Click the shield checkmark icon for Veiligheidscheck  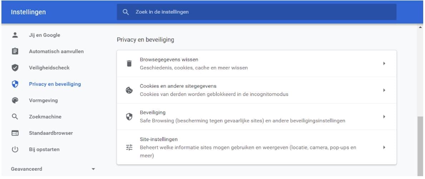pos(15,68)
